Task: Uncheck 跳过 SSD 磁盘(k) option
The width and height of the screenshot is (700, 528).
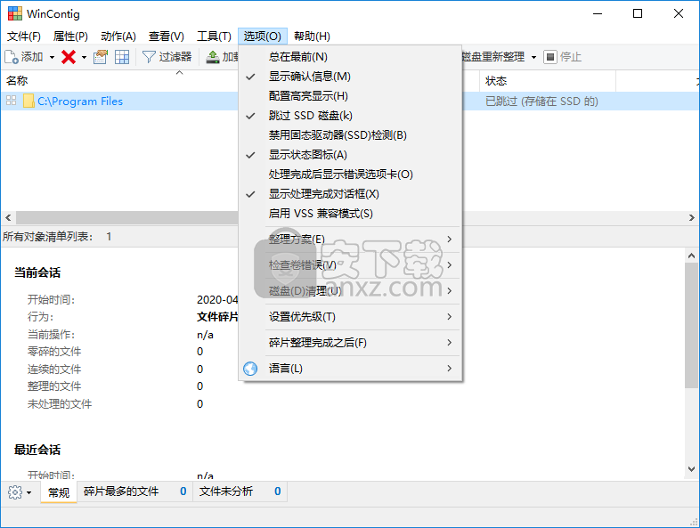Action: 351,116
